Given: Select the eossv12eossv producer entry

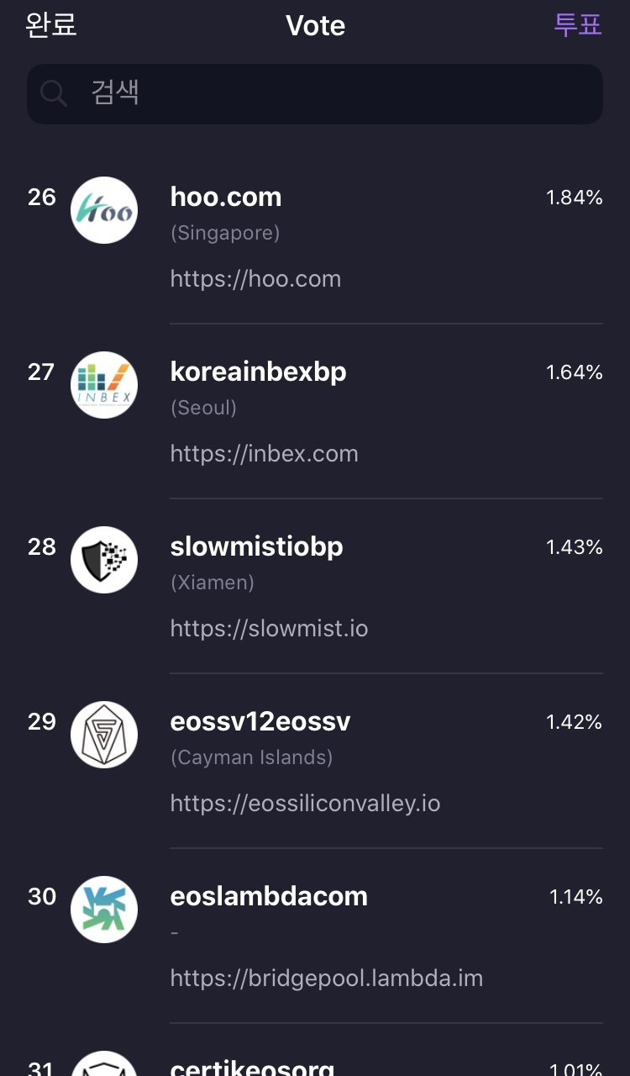Looking at the screenshot, I should (260, 721).
